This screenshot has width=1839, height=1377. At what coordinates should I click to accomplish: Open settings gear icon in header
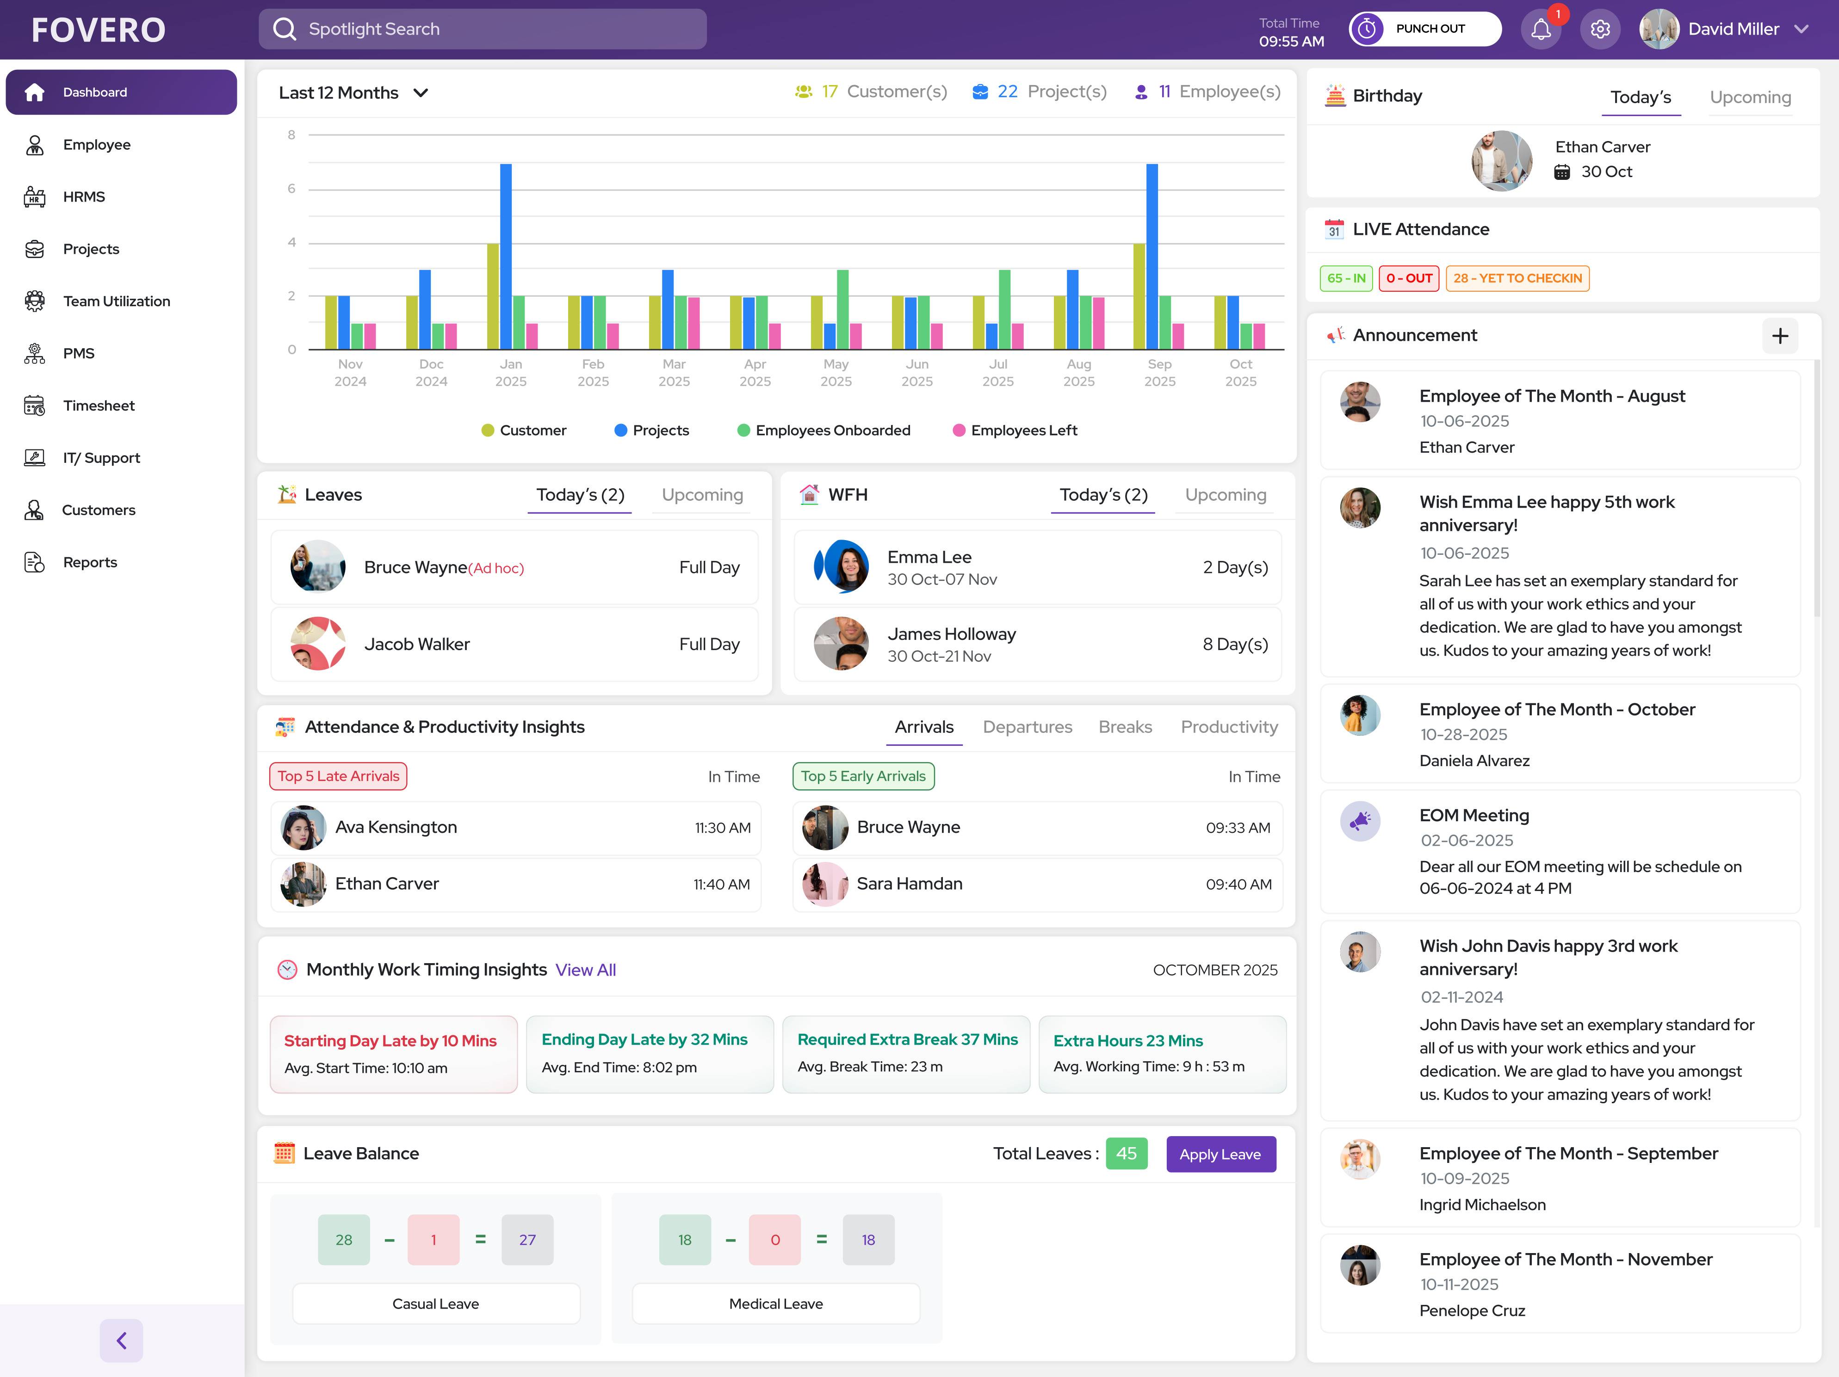[1599, 30]
